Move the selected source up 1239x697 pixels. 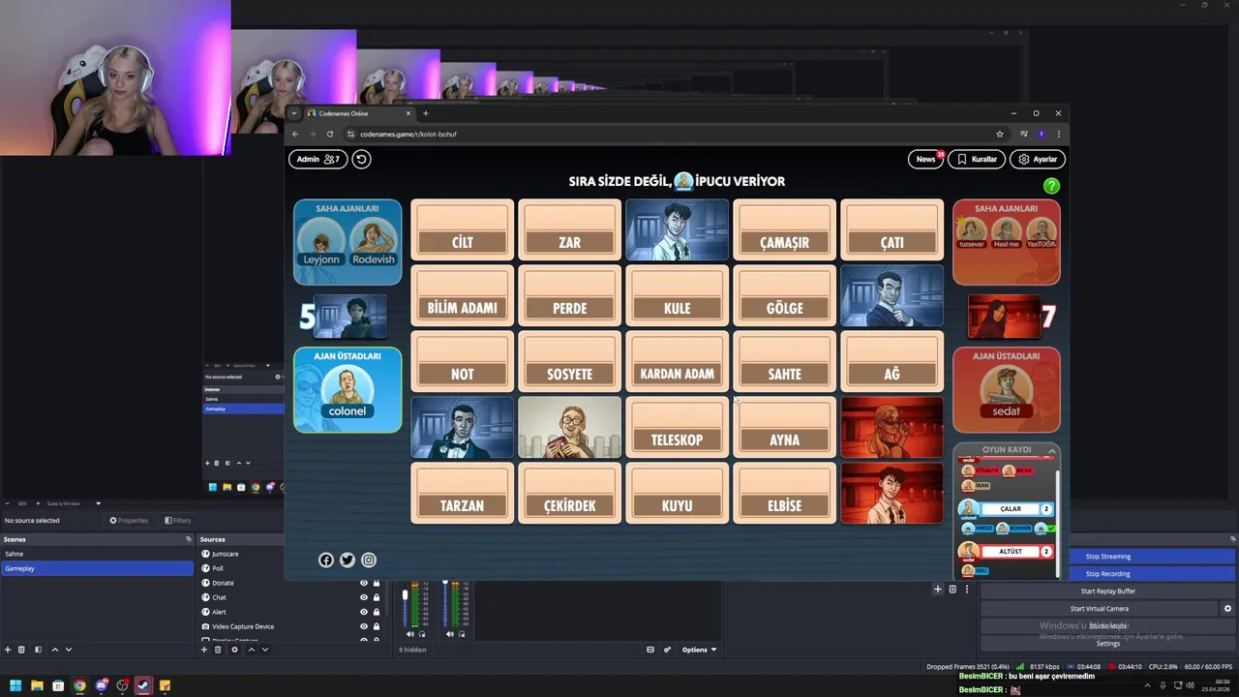tap(252, 650)
